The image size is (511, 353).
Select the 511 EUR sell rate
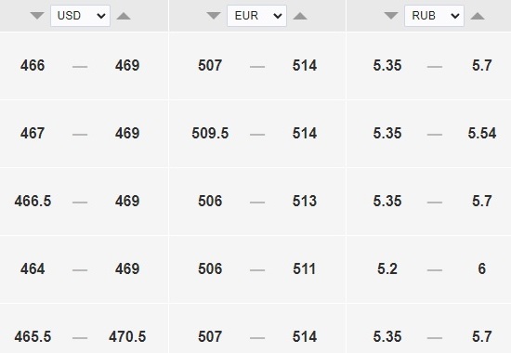(x=305, y=268)
